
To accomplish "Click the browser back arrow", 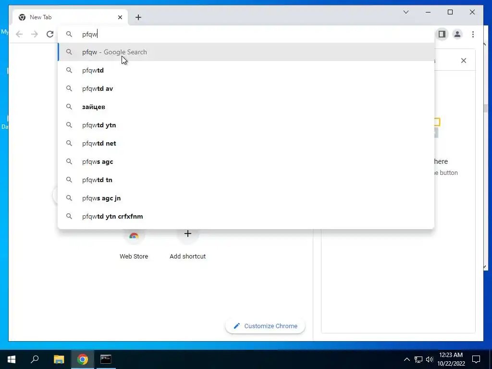I will (x=19, y=34).
